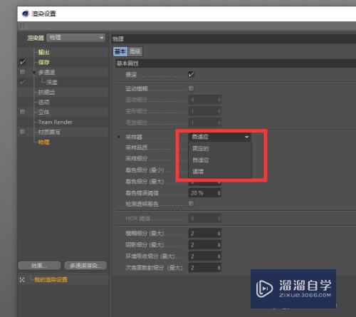The image size is (356, 317).
Task: Click the 模糊细分 (最大) value field
Action: tap(203, 234)
